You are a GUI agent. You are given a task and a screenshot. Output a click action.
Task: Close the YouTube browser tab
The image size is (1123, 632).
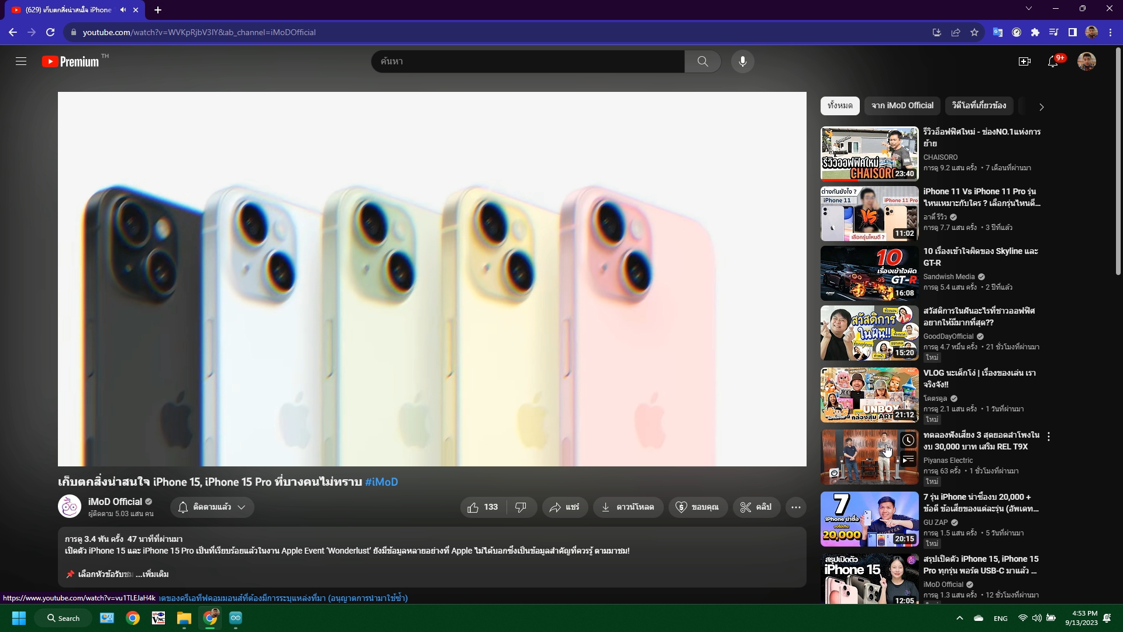[x=136, y=10]
